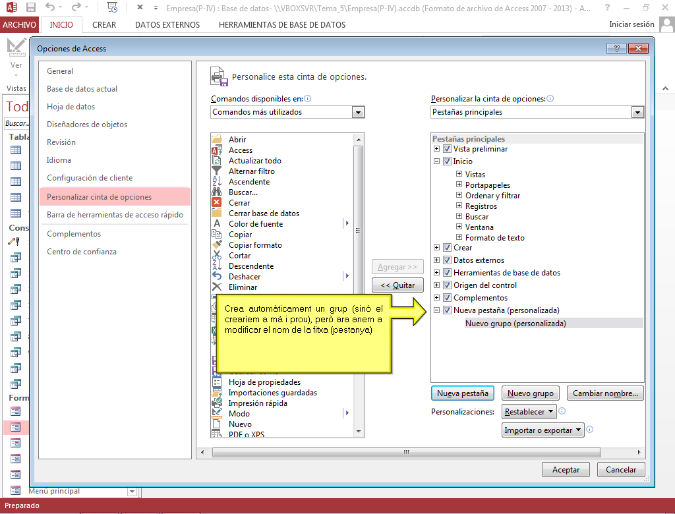Uncheck the Inicio tab checkbox
Screen dimensions: 675x514
click(448, 161)
